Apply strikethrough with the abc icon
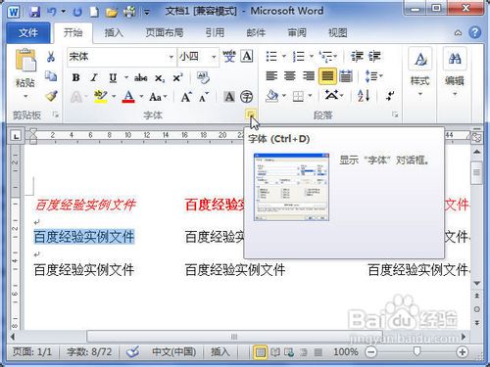 (x=141, y=78)
